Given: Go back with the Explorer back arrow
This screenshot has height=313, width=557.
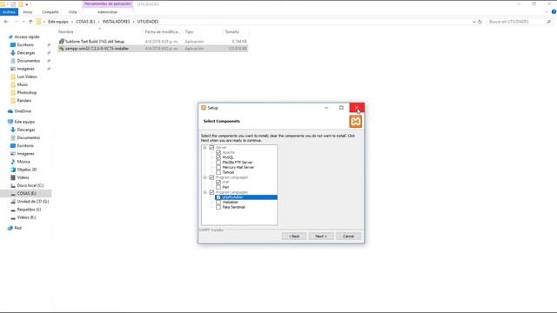Looking at the screenshot, I should [x=6, y=22].
